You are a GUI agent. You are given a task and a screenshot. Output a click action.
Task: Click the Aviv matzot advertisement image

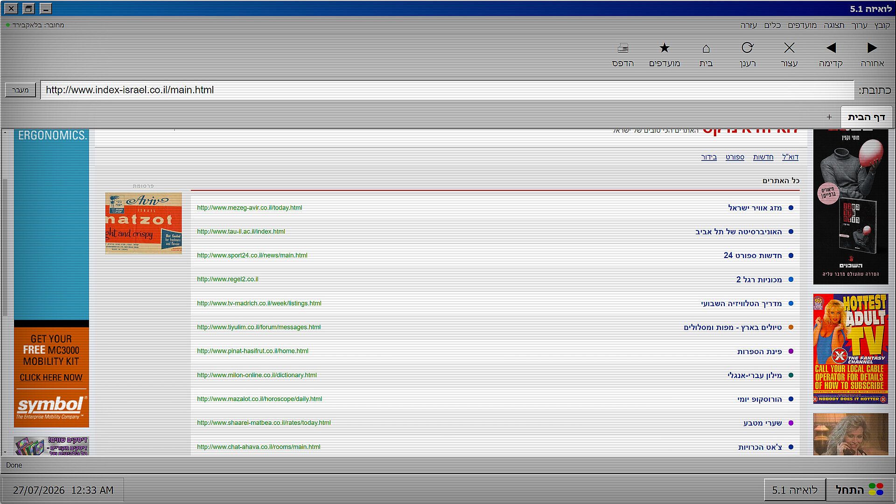coord(143,223)
